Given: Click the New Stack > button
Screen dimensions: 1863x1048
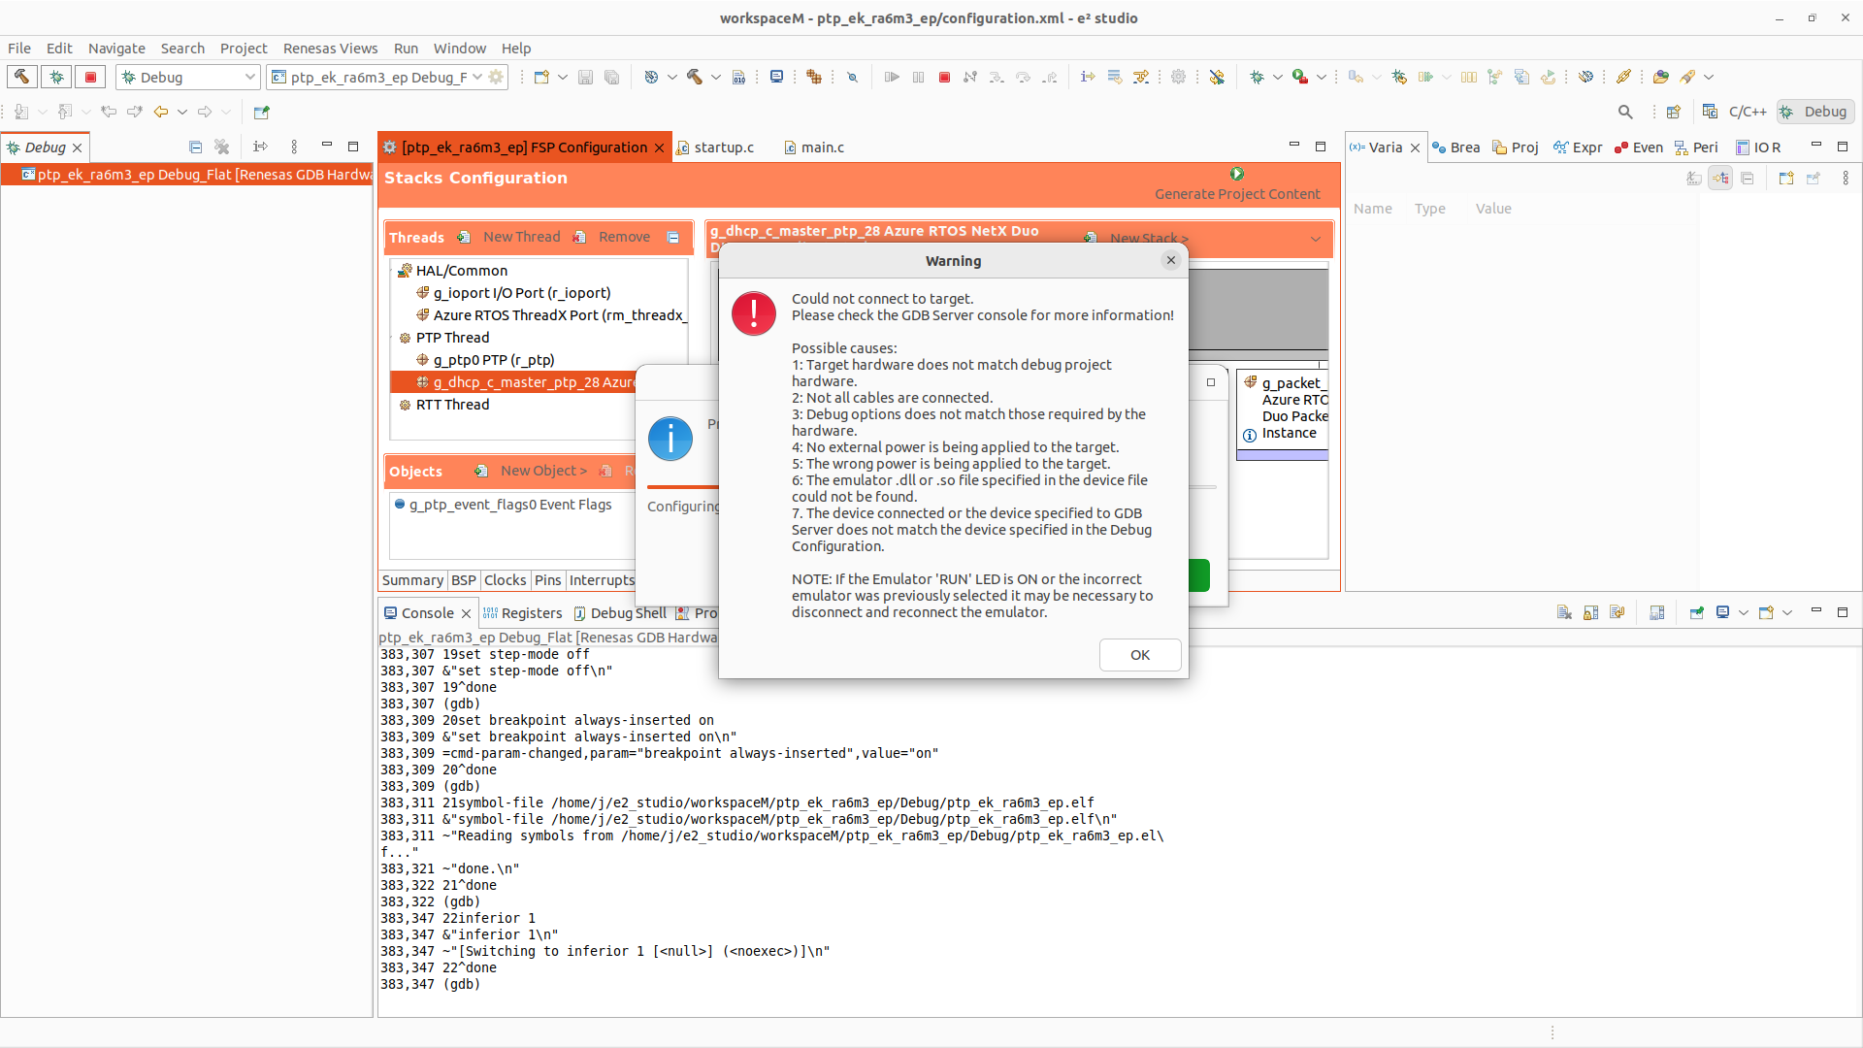Looking at the screenshot, I should point(1149,239).
